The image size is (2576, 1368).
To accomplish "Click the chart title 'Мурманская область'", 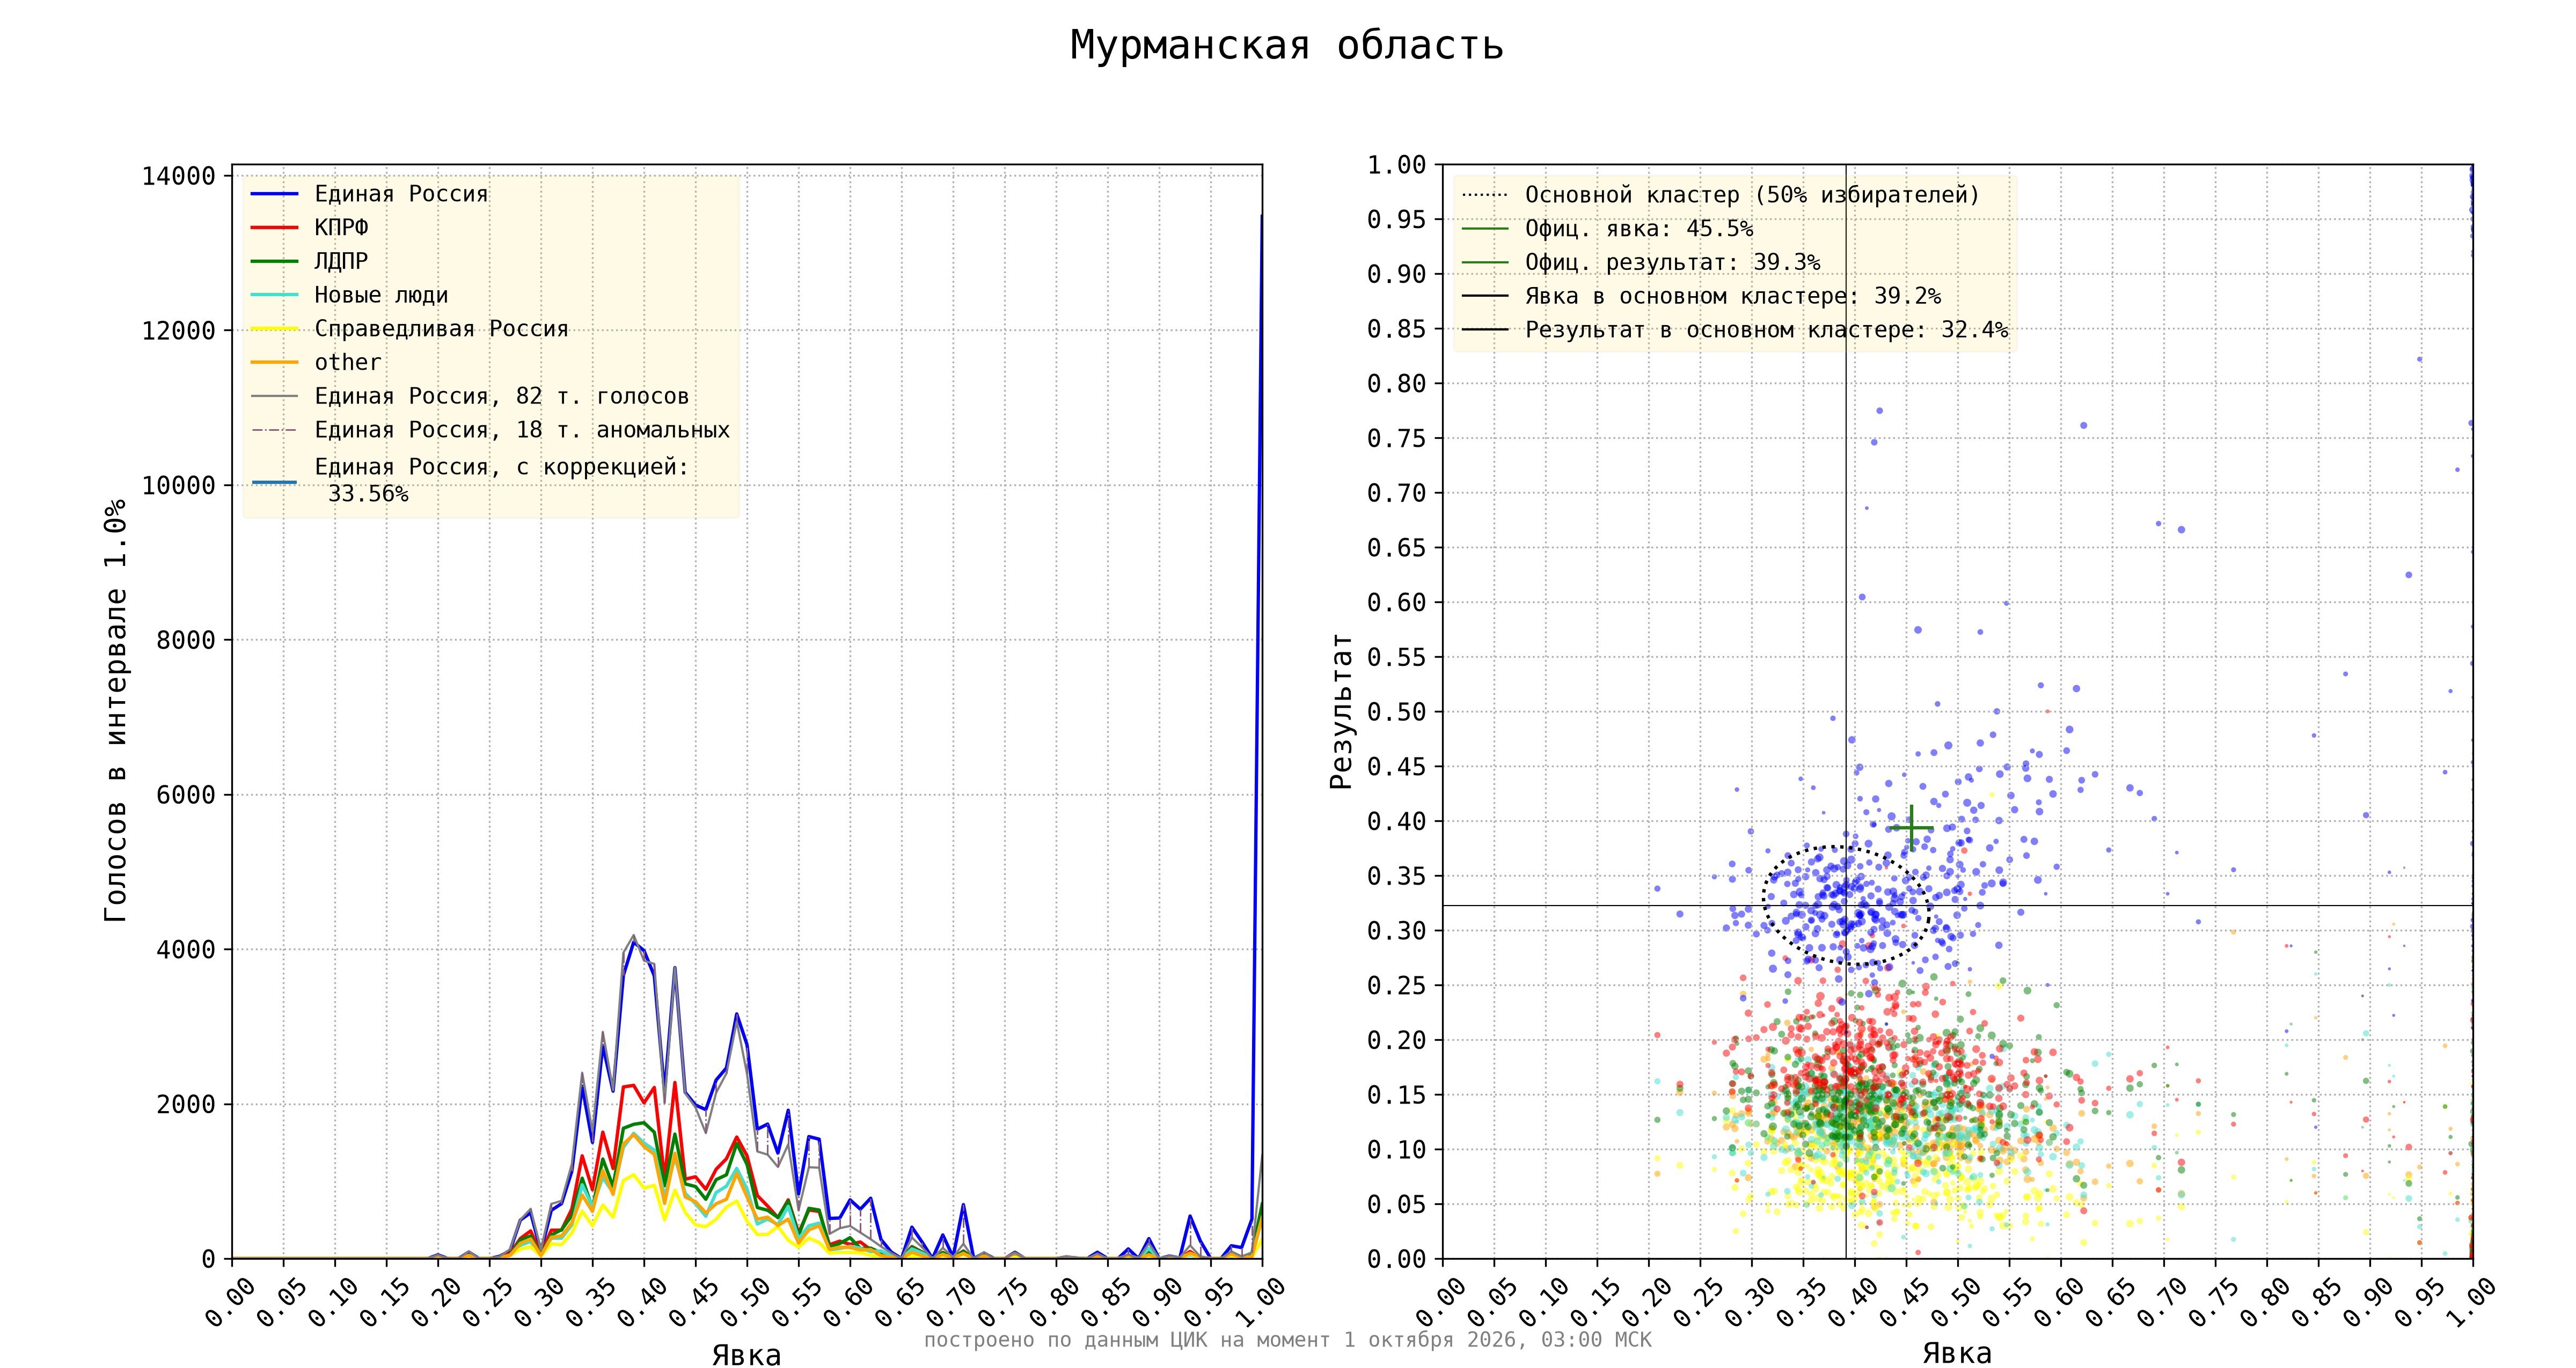I will click(1286, 45).
